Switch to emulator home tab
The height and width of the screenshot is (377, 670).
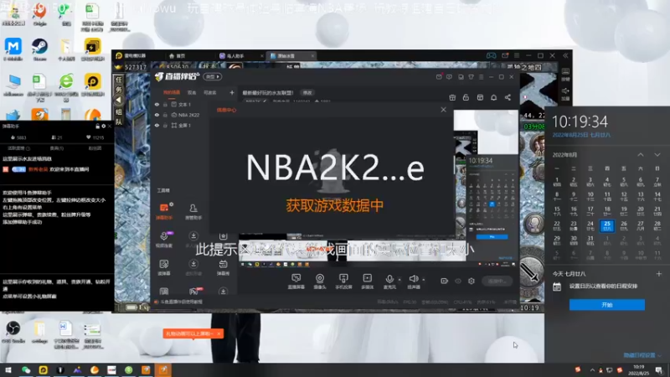tap(177, 56)
